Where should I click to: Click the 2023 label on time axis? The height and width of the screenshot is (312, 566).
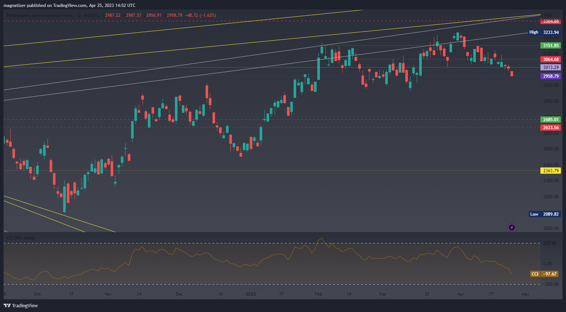[x=251, y=294]
